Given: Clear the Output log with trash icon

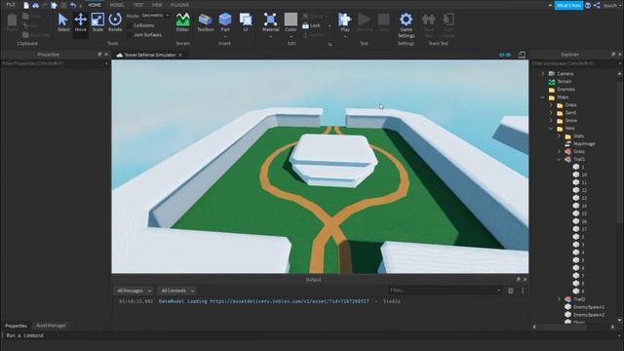Looking at the screenshot, I should pyautogui.click(x=511, y=291).
